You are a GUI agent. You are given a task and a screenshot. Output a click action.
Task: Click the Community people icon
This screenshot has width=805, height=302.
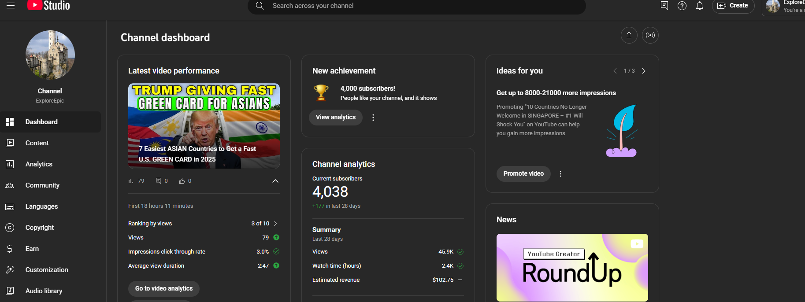(10, 185)
